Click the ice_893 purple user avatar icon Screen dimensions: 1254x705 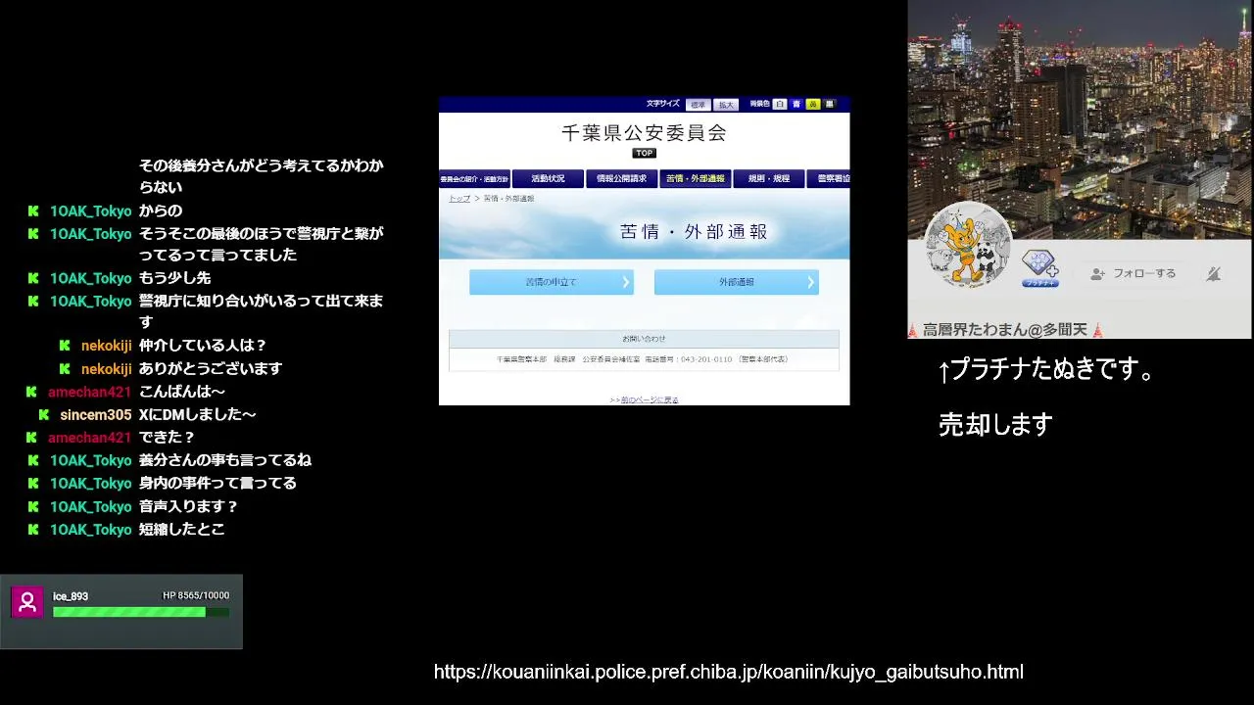pos(27,602)
